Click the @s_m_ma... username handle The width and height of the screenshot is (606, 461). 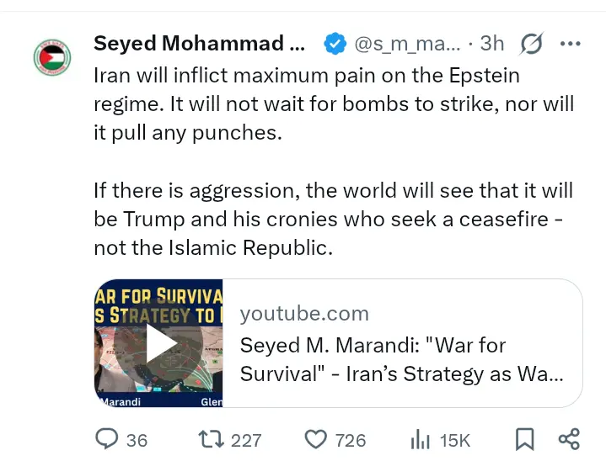pyautogui.click(x=408, y=43)
